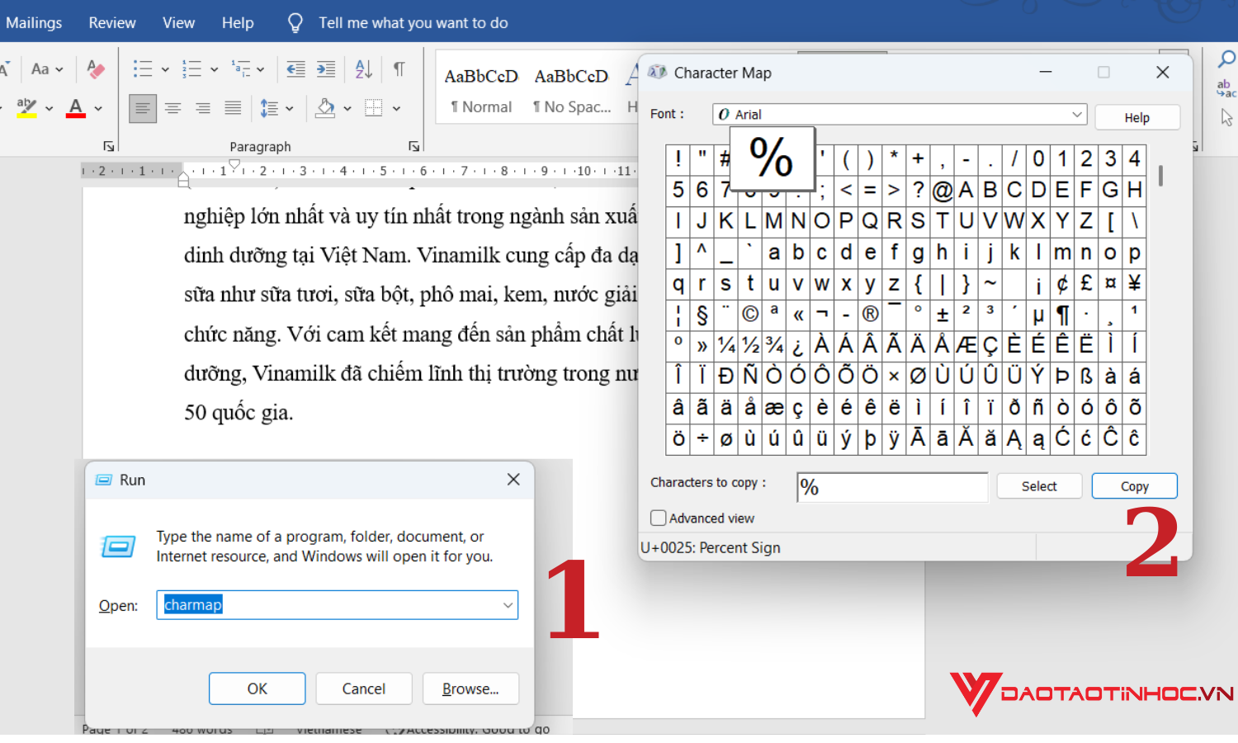Open the font color dropdown arrow
Screen dimensions: 1238x743
coord(98,109)
